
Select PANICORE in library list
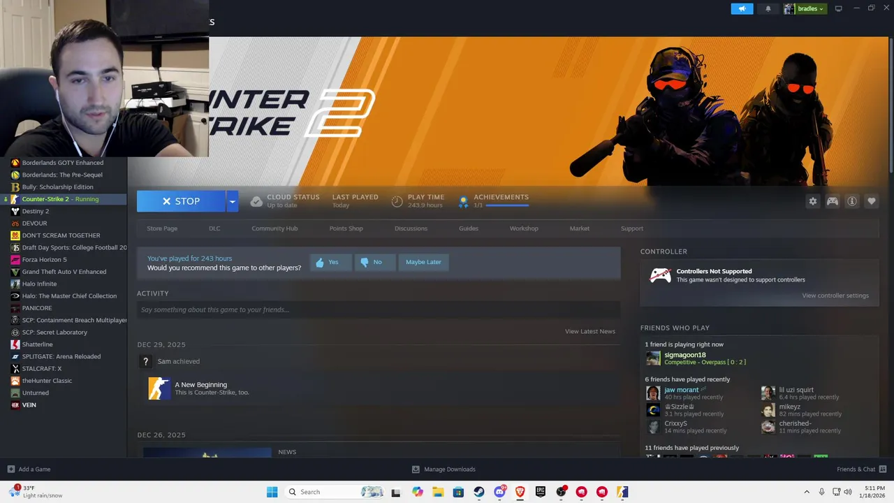[x=36, y=308]
